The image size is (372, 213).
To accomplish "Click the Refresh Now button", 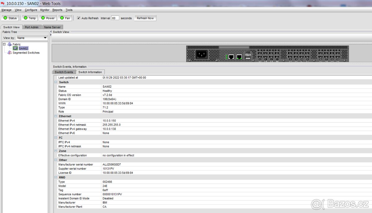I will pyautogui.click(x=145, y=18).
